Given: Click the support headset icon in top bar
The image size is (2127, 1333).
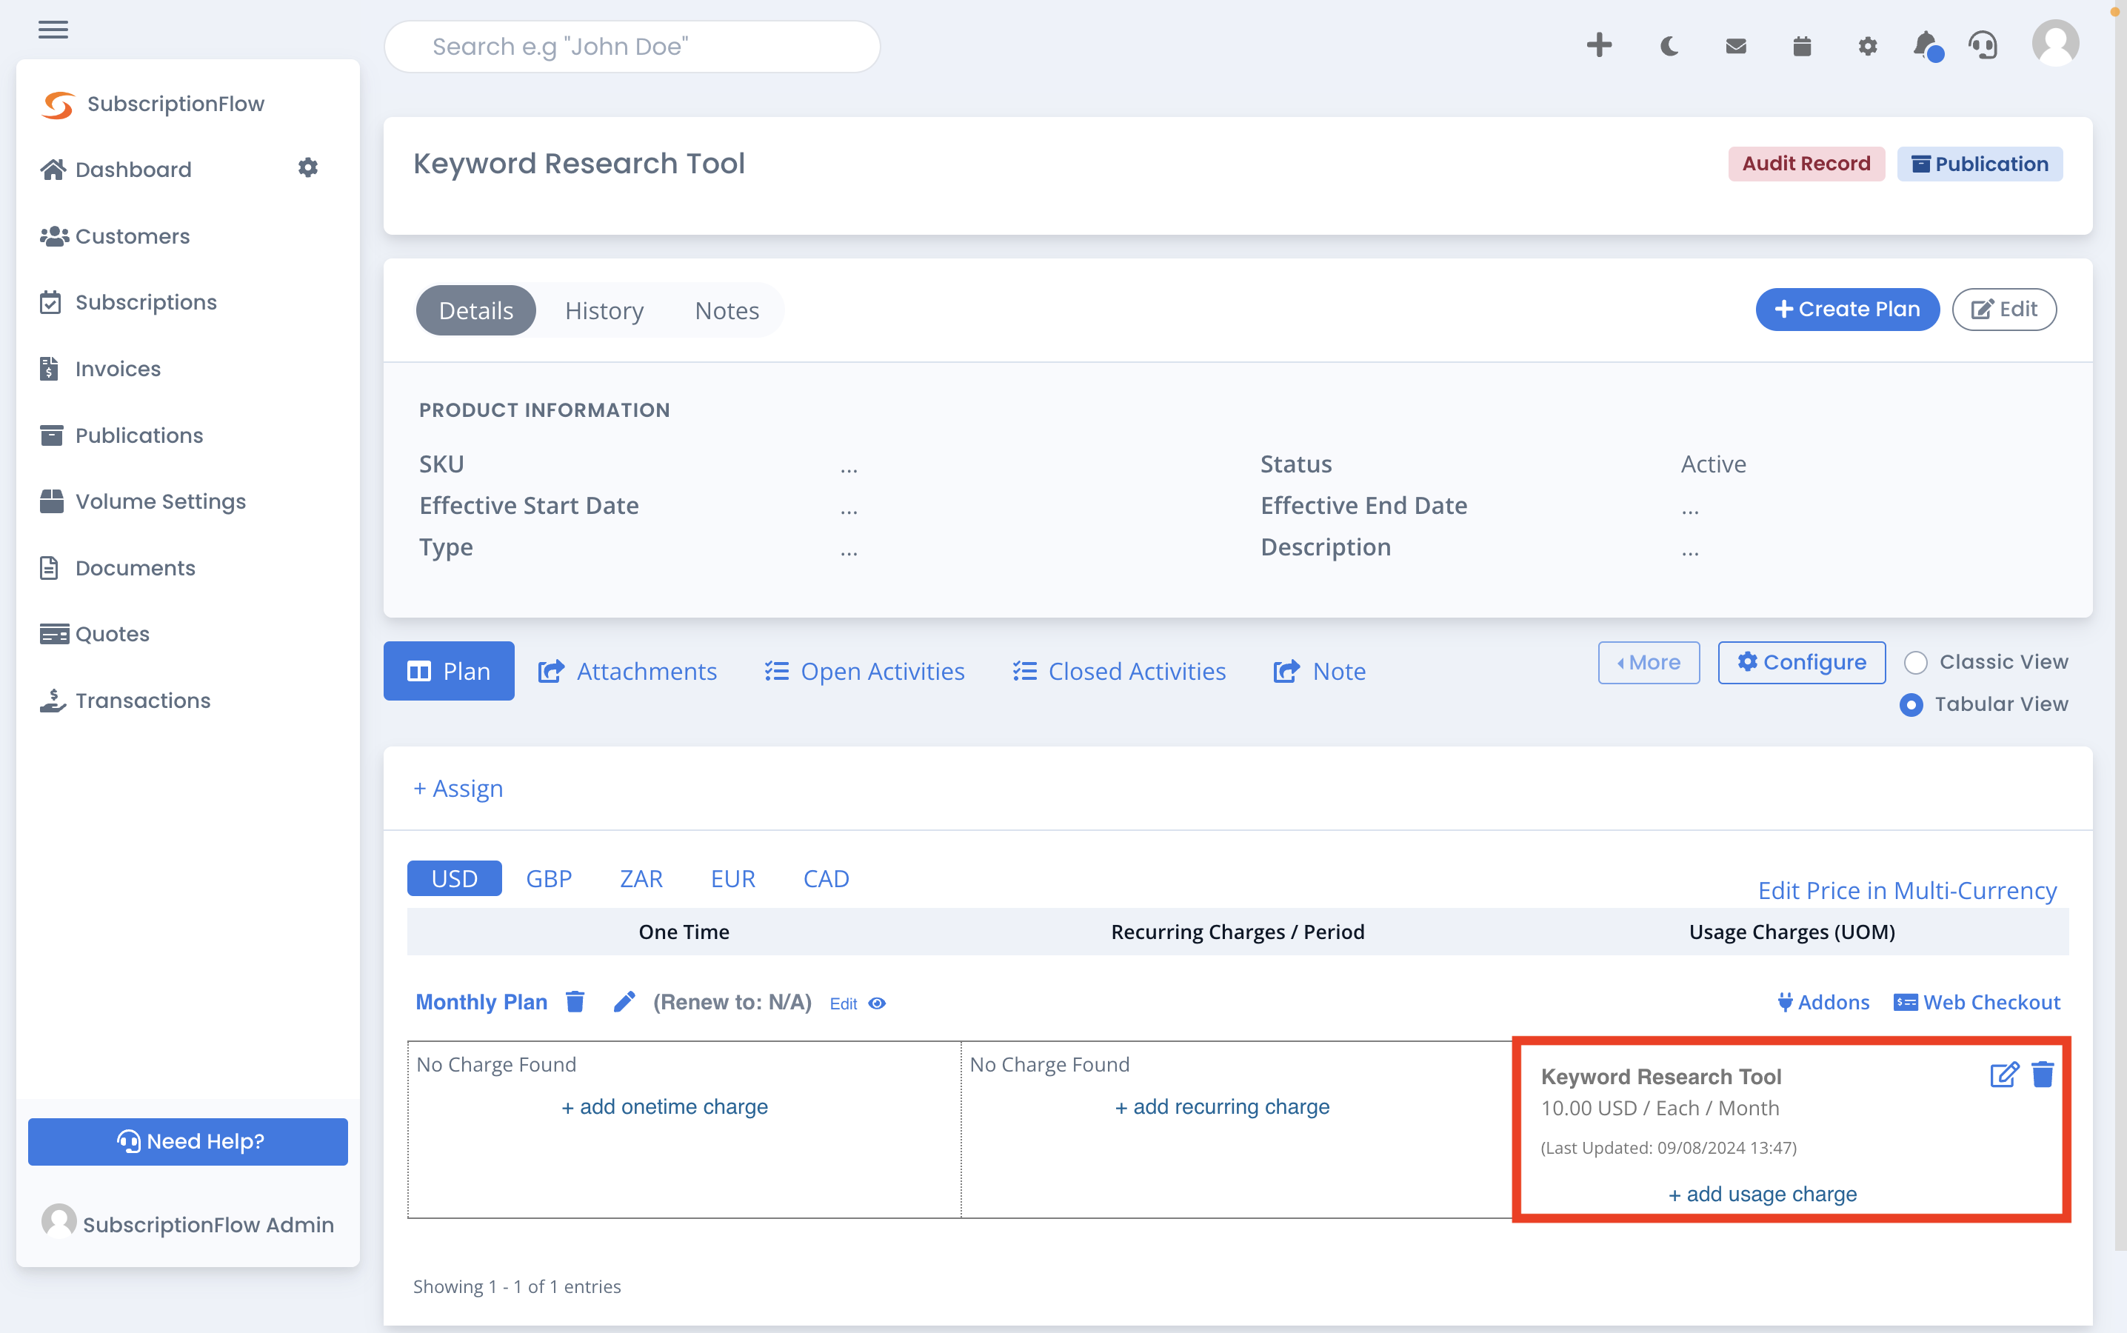Looking at the screenshot, I should coord(1983,45).
